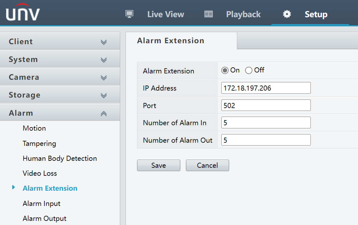Open the Setup menu item
This screenshot has height=225, width=358.
click(316, 14)
